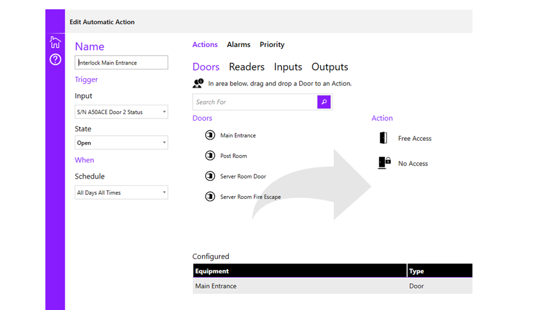Open the Readers sub-tab
This screenshot has width=552, height=310.
(x=247, y=67)
